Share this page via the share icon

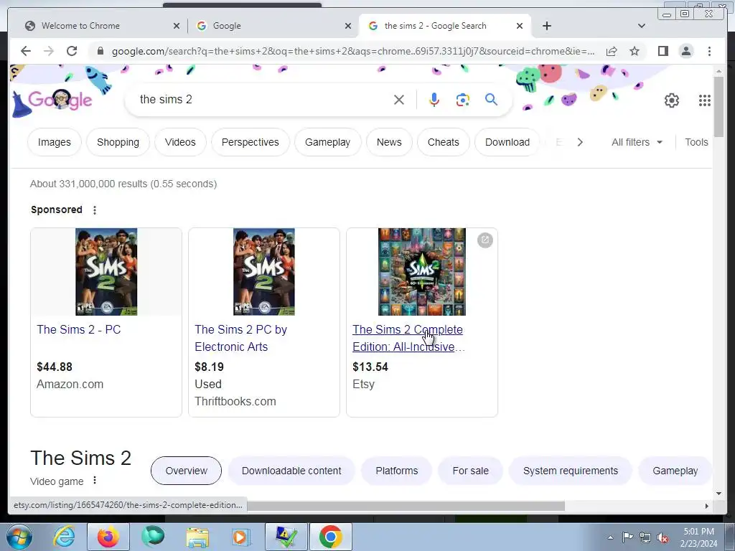tap(612, 51)
